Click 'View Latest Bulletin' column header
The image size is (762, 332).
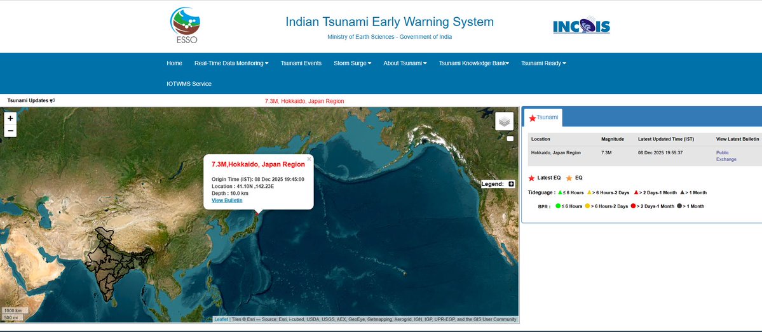pos(738,139)
